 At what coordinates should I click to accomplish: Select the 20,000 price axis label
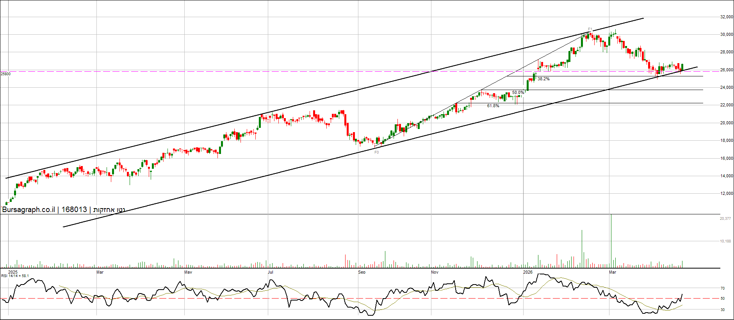[x=726, y=123]
